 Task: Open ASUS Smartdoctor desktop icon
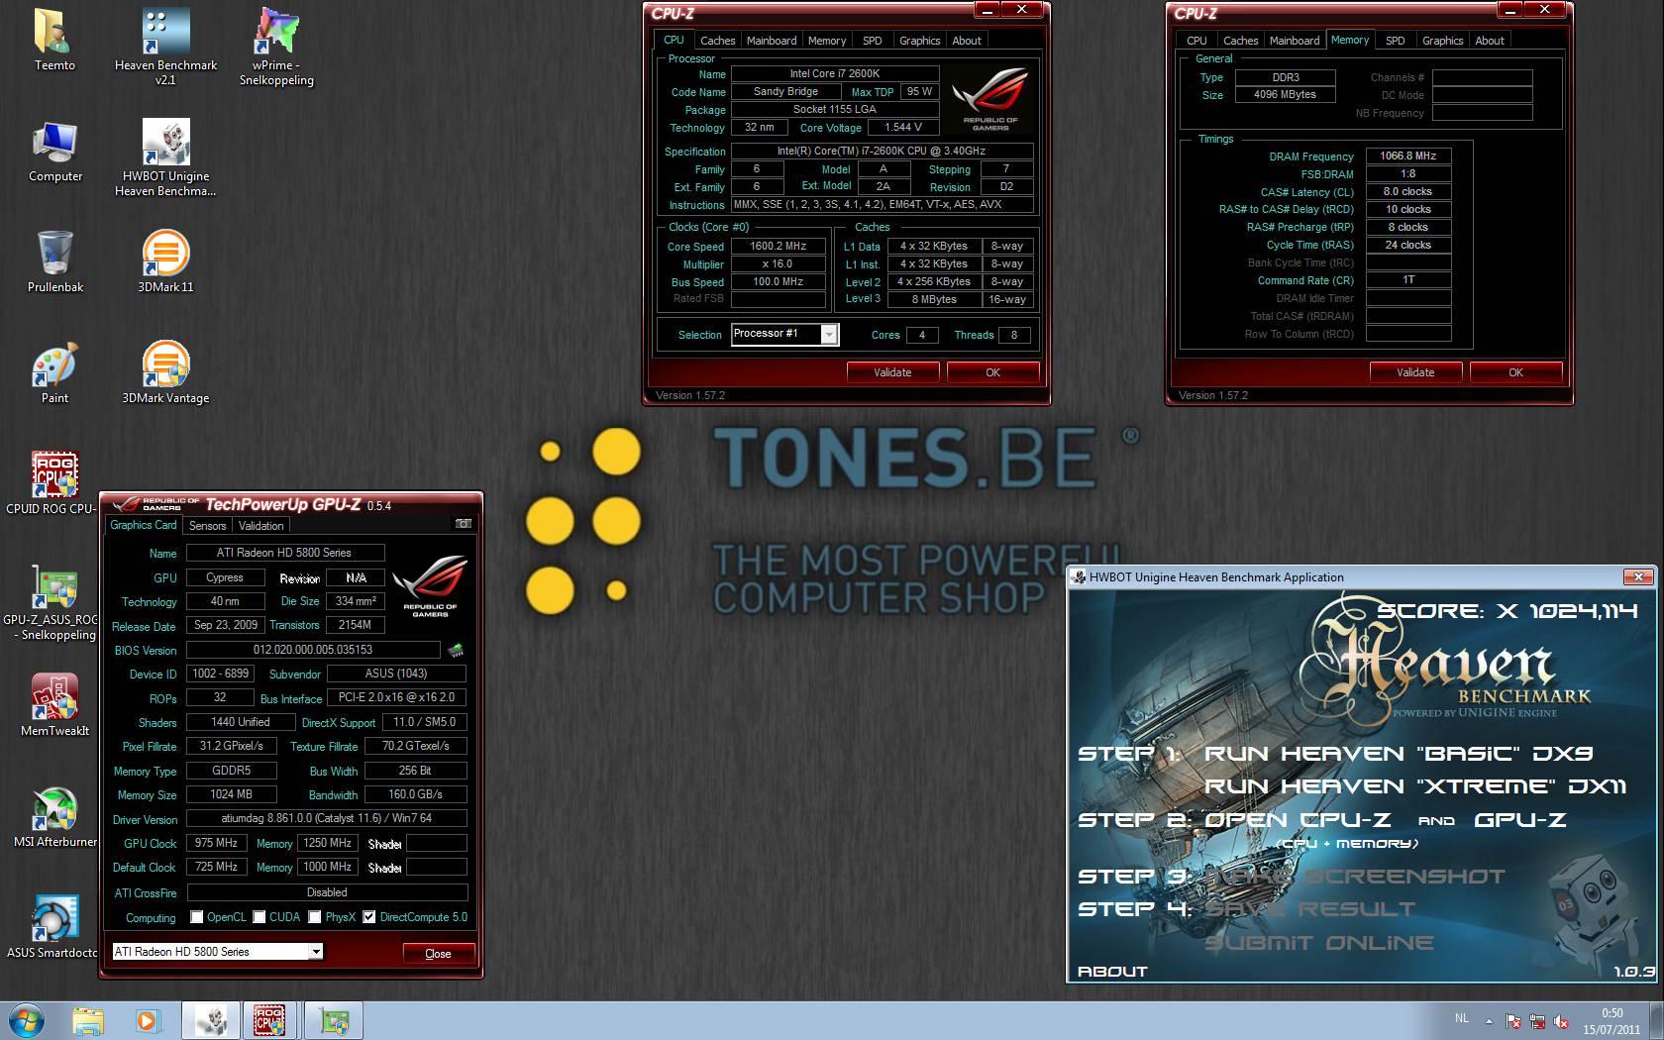[x=54, y=927]
